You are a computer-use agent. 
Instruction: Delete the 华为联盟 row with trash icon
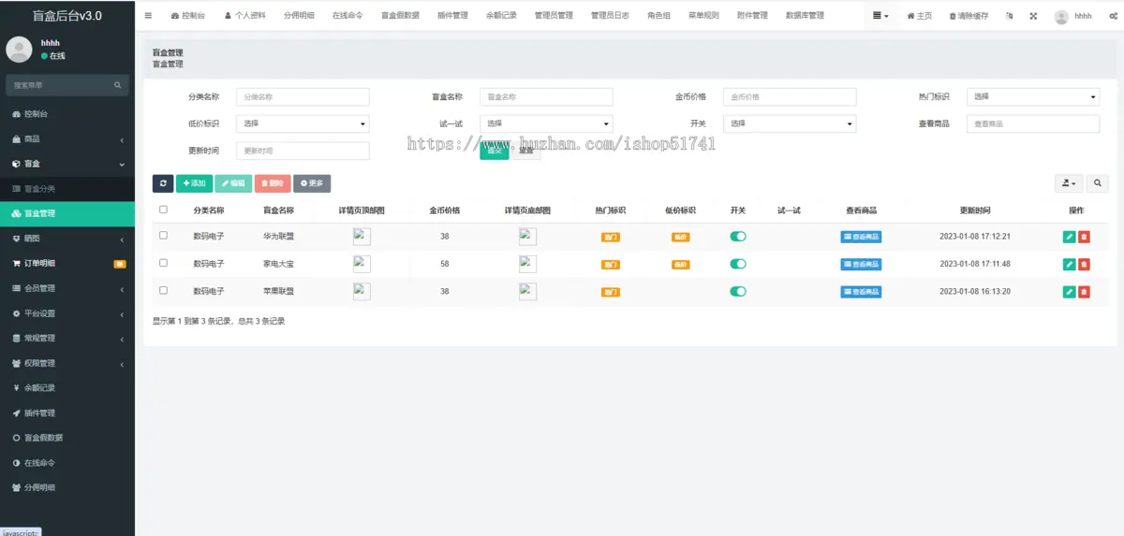[x=1084, y=238]
